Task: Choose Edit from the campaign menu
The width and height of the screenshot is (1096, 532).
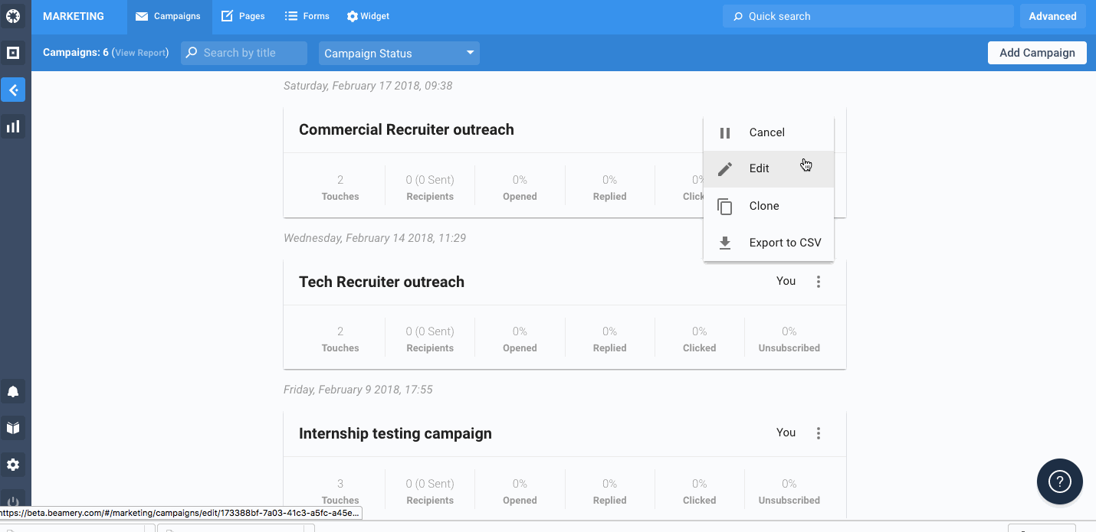Action: click(769, 169)
